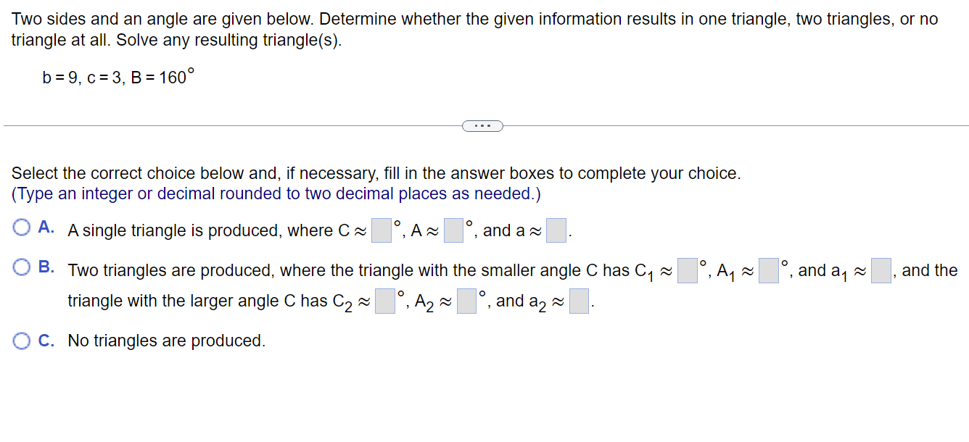Select radio button for choice A
The image size is (969, 442).
(x=21, y=227)
